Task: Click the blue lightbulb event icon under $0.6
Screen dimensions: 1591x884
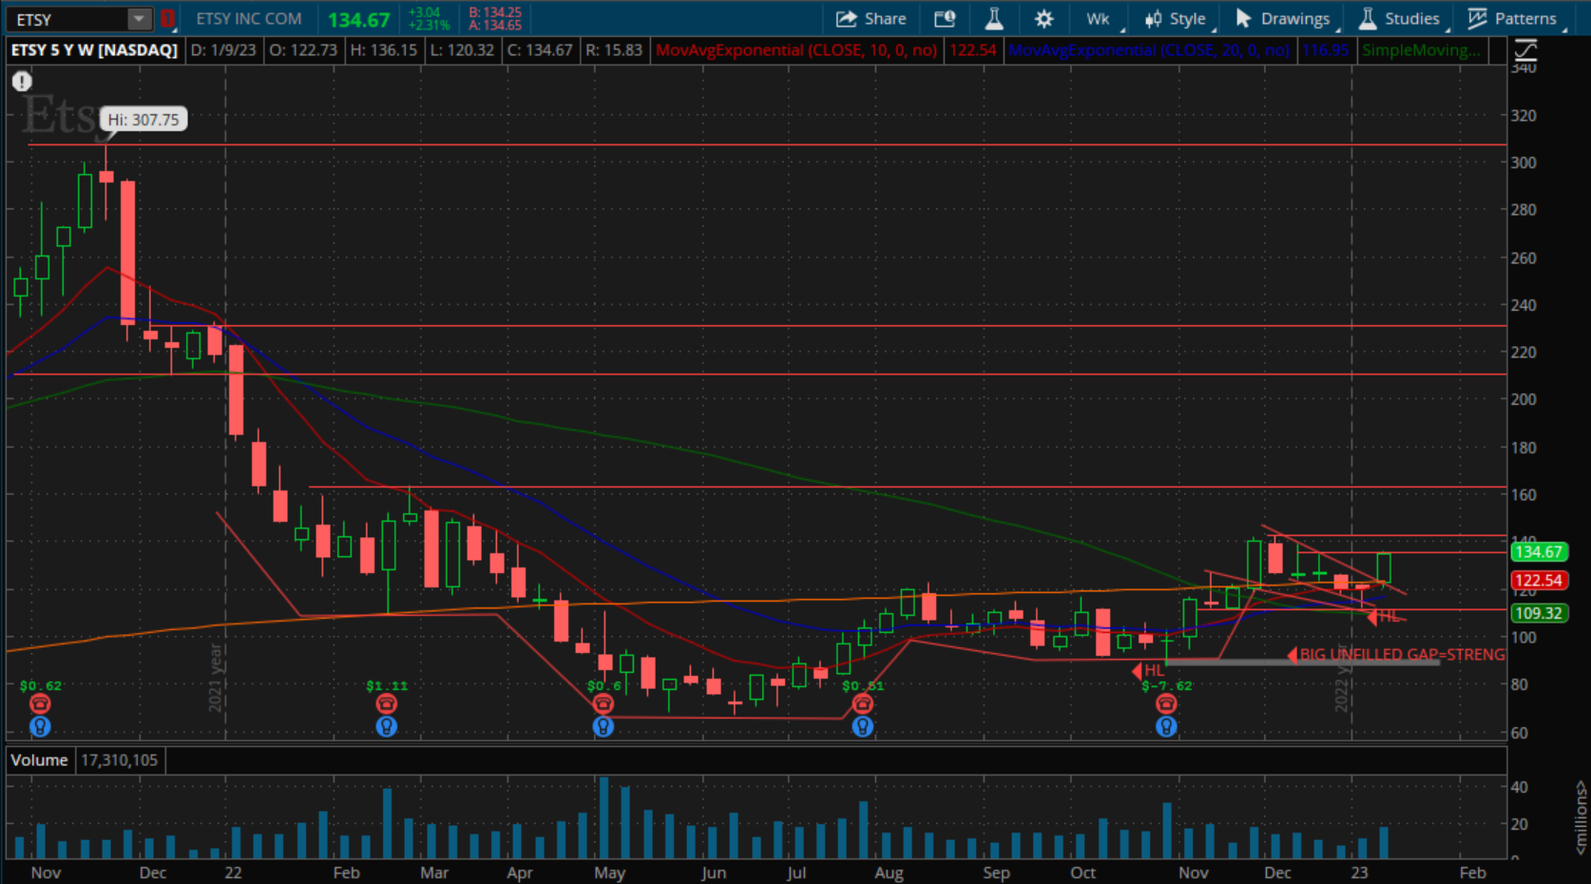Action: point(603,726)
